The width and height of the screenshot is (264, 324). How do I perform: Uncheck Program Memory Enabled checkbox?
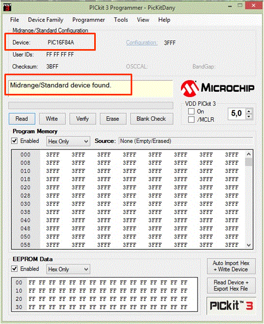click(x=14, y=141)
